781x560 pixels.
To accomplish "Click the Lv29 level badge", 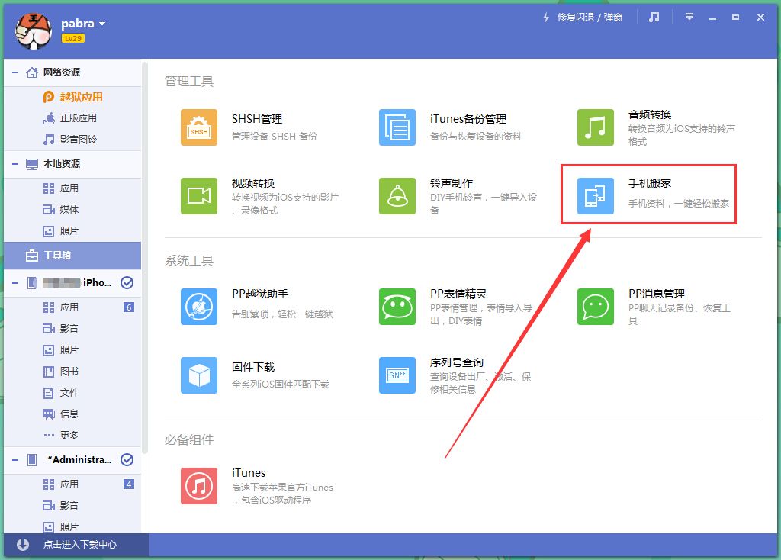I will click(72, 38).
